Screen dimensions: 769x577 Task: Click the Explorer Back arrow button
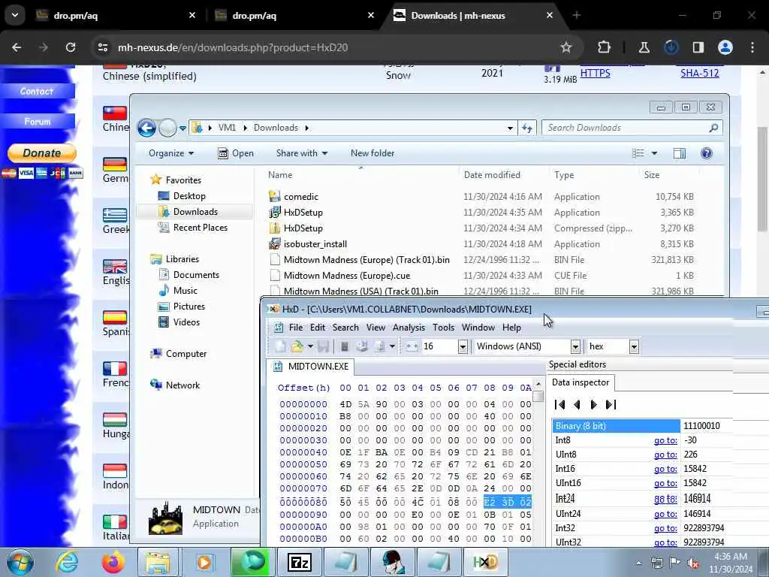(146, 128)
